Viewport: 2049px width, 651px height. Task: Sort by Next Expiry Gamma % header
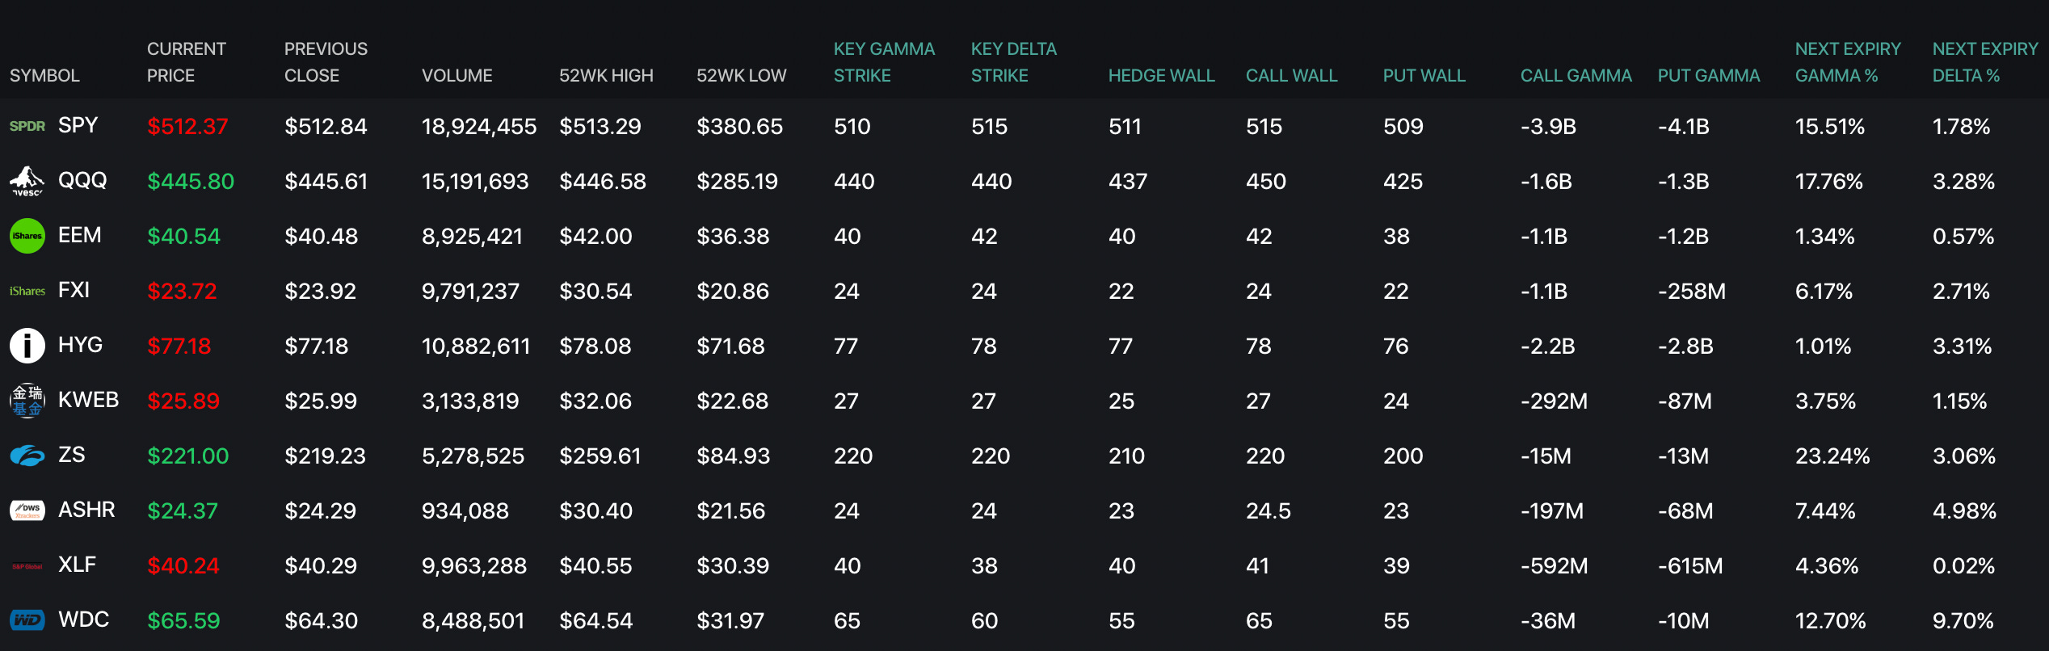pos(1847,62)
